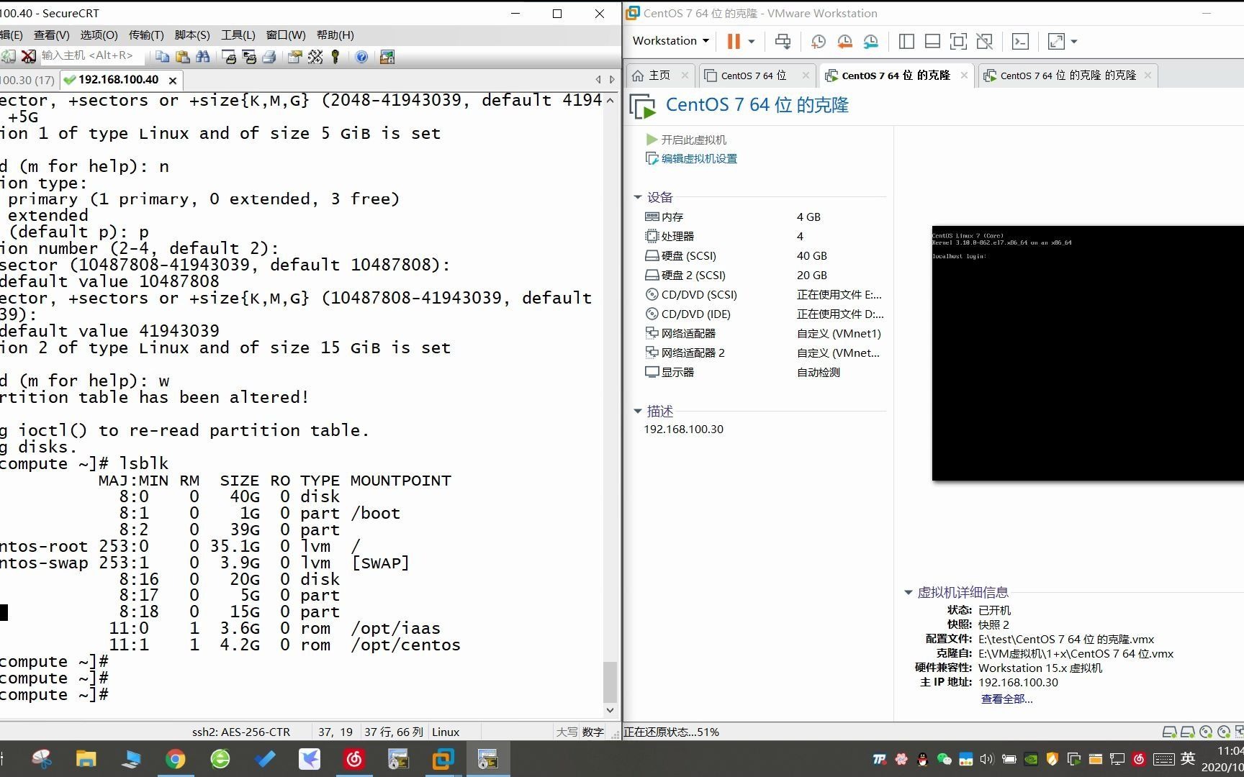Click the 查看全部... link
This screenshot has width=1244, height=777.
pyautogui.click(x=1006, y=699)
